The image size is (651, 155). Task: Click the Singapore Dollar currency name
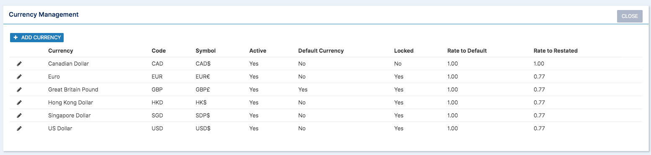click(70, 115)
